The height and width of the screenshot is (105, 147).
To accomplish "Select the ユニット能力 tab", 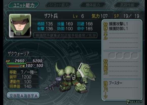I will coord(23,5).
